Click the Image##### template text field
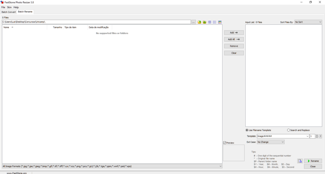The image size is (325, 174). pyautogui.click(x=281, y=136)
